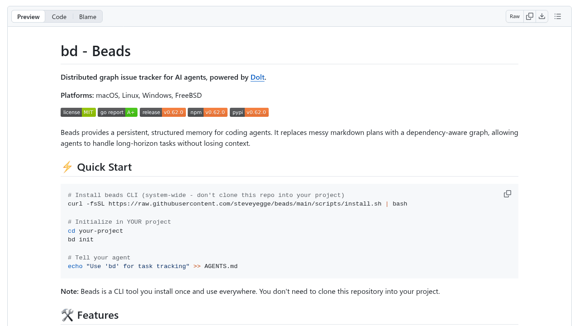Image resolution: width=579 pixels, height=326 pixels.
Task: Click the release v0.62.0 badge
Action: pos(162,112)
